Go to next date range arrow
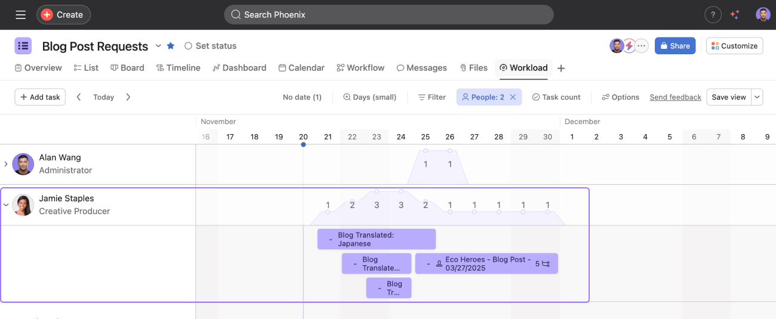Screen dimensions: 776x319 pos(128,97)
